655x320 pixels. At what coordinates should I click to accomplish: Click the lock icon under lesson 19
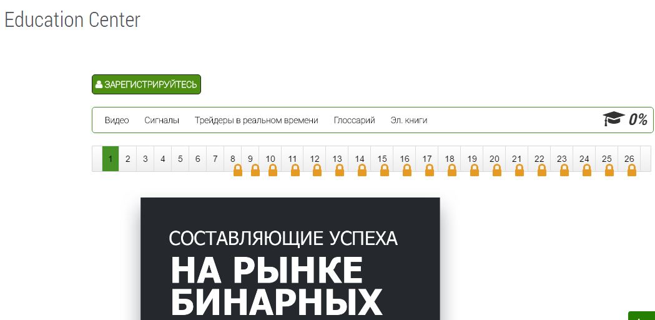click(x=475, y=170)
